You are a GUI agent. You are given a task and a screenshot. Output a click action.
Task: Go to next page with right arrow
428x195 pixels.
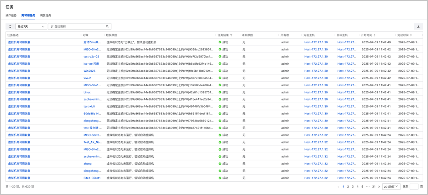click(x=378, y=186)
